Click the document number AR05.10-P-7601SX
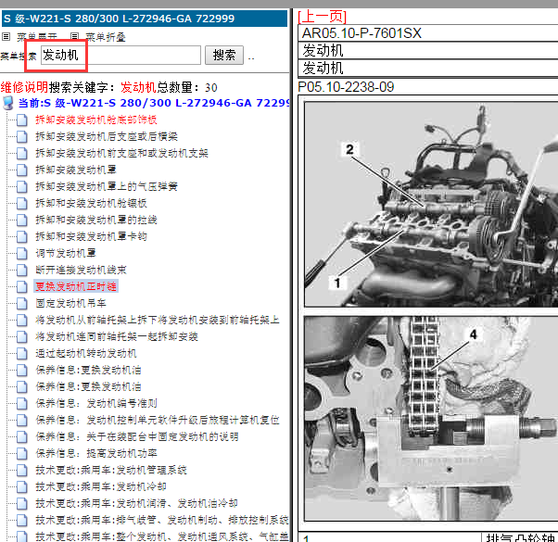The width and height of the screenshot is (558, 542). (x=361, y=33)
